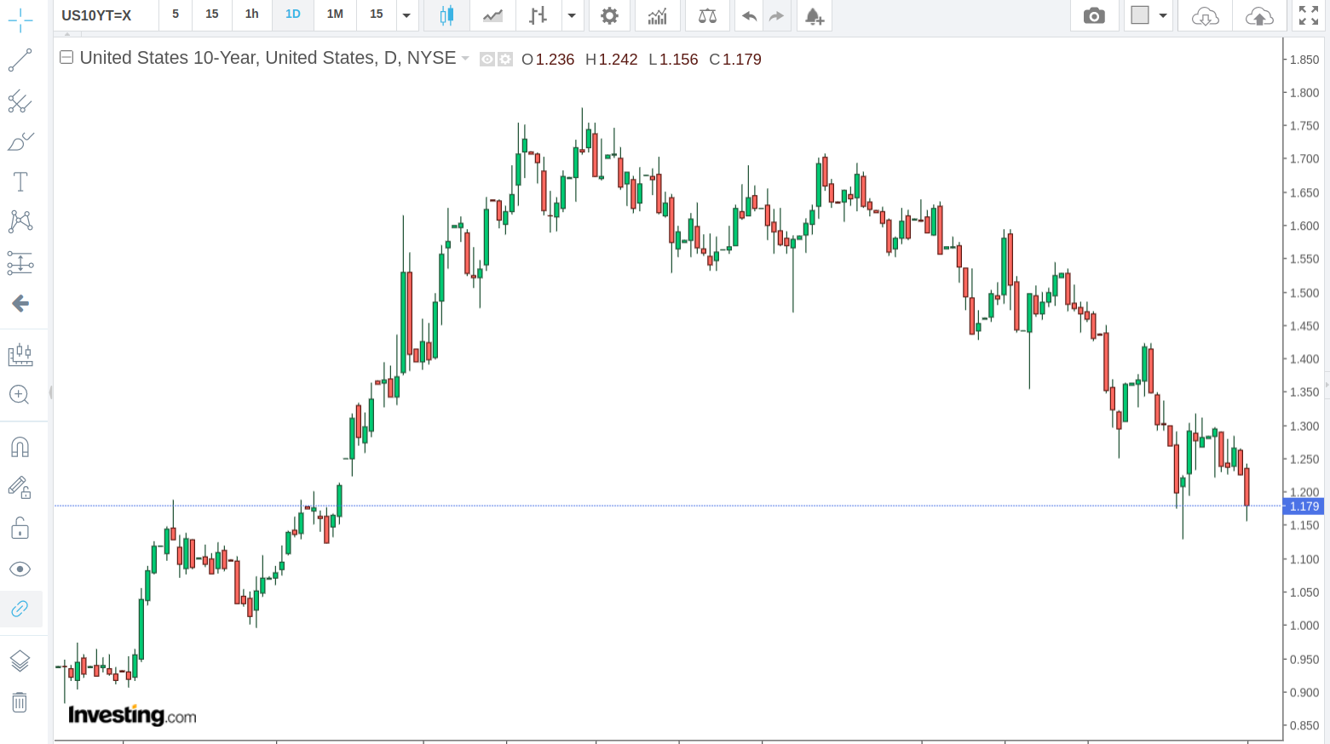Viewport: 1330px width, 744px height.
Task: Open series format settings in legend
Action: click(x=505, y=59)
